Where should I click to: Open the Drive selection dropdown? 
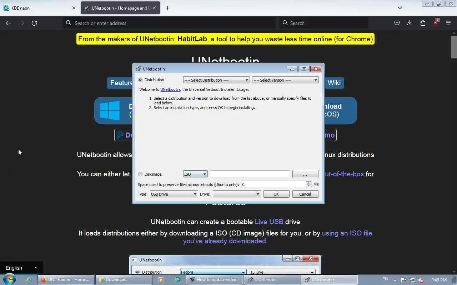[x=237, y=194]
